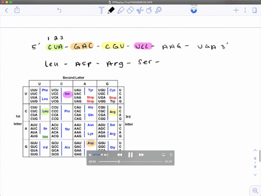Select the magnifier lasso tool in toolbar

point(158,10)
